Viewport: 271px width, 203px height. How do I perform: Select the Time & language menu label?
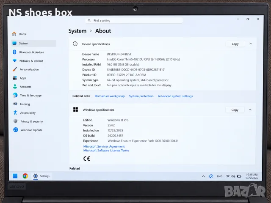click(x=31, y=96)
